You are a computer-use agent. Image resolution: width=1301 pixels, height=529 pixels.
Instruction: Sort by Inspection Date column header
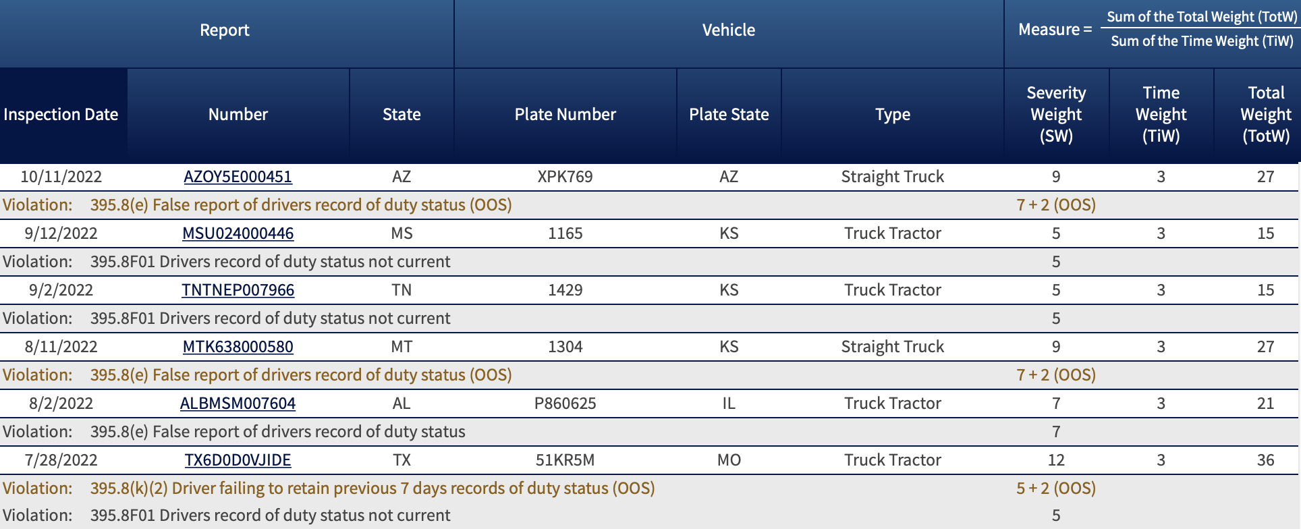[61, 115]
